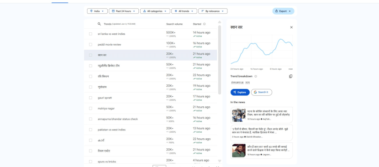Check the sri lanka vs west indies row

[x=91, y=34]
